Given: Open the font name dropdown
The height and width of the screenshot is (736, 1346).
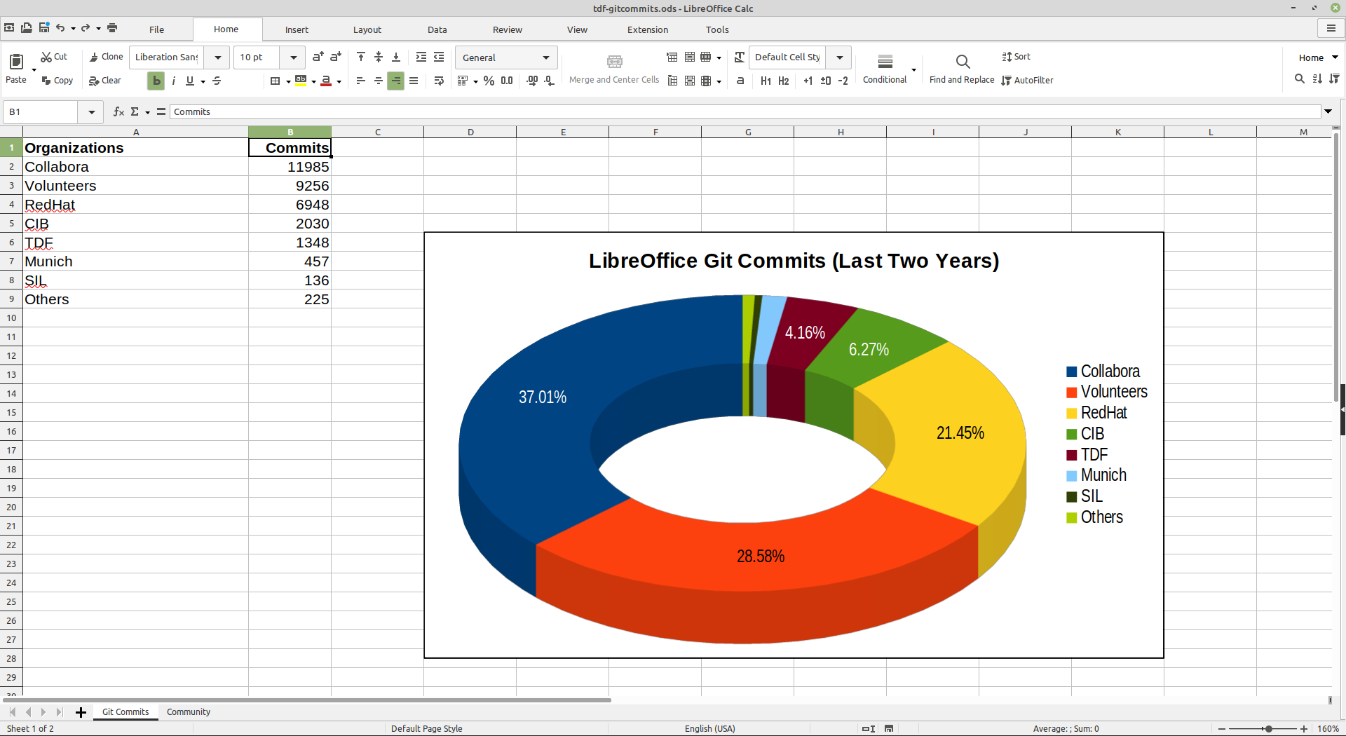Looking at the screenshot, I should (218, 57).
